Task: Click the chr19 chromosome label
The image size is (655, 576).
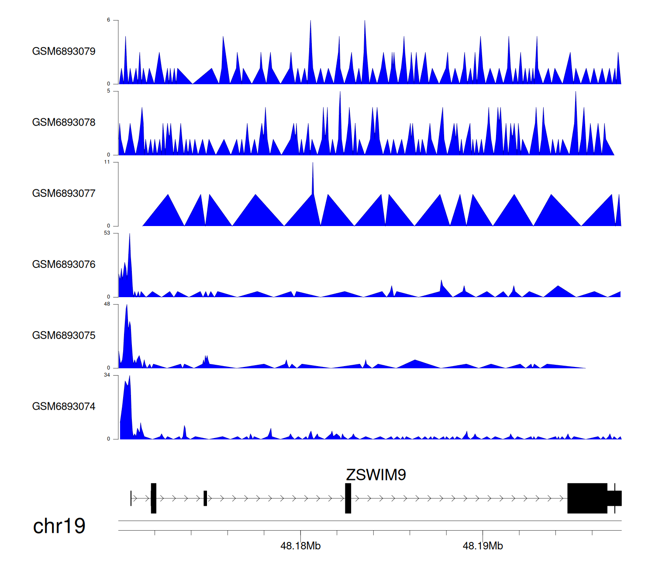Action: tap(59, 526)
